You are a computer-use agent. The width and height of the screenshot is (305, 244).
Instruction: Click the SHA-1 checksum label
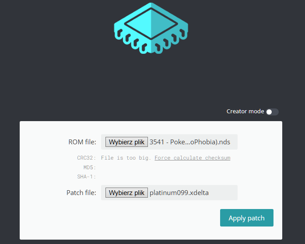point(86,177)
